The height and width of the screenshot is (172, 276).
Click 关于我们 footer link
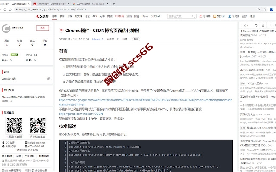(7, 156)
